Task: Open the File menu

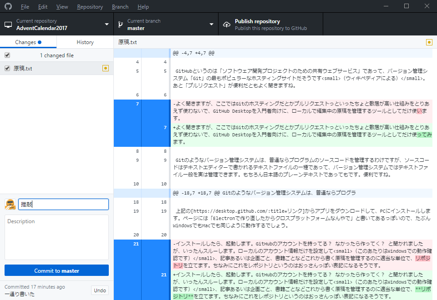Action: tap(25, 7)
